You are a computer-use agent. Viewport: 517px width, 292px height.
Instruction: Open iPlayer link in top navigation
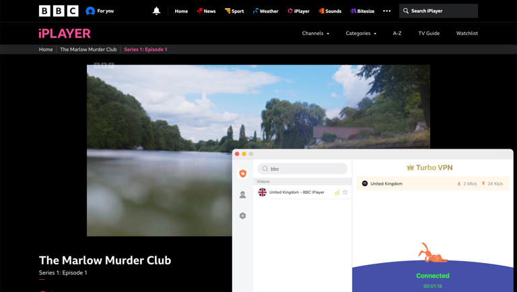pos(298,11)
